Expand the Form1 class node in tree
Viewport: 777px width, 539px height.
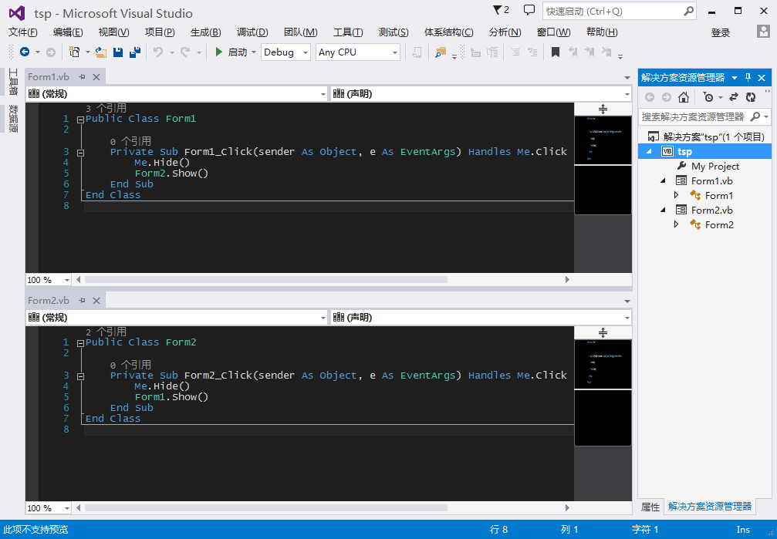[677, 196]
